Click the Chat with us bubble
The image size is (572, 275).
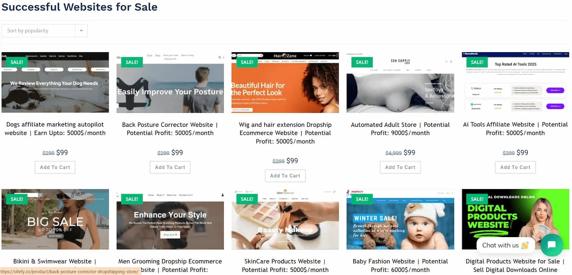tap(506, 245)
